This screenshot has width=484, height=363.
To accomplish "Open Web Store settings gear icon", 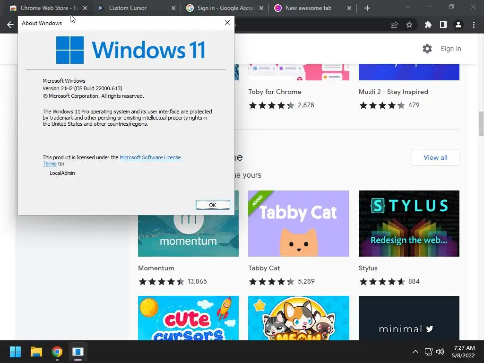I will [427, 49].
